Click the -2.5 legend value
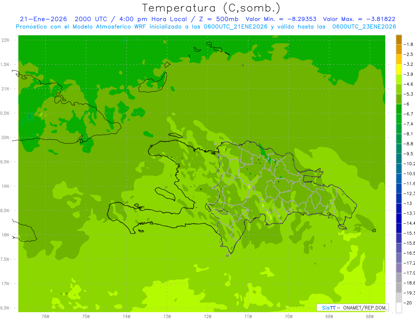415x321 pixels. (x=408, y=54)
